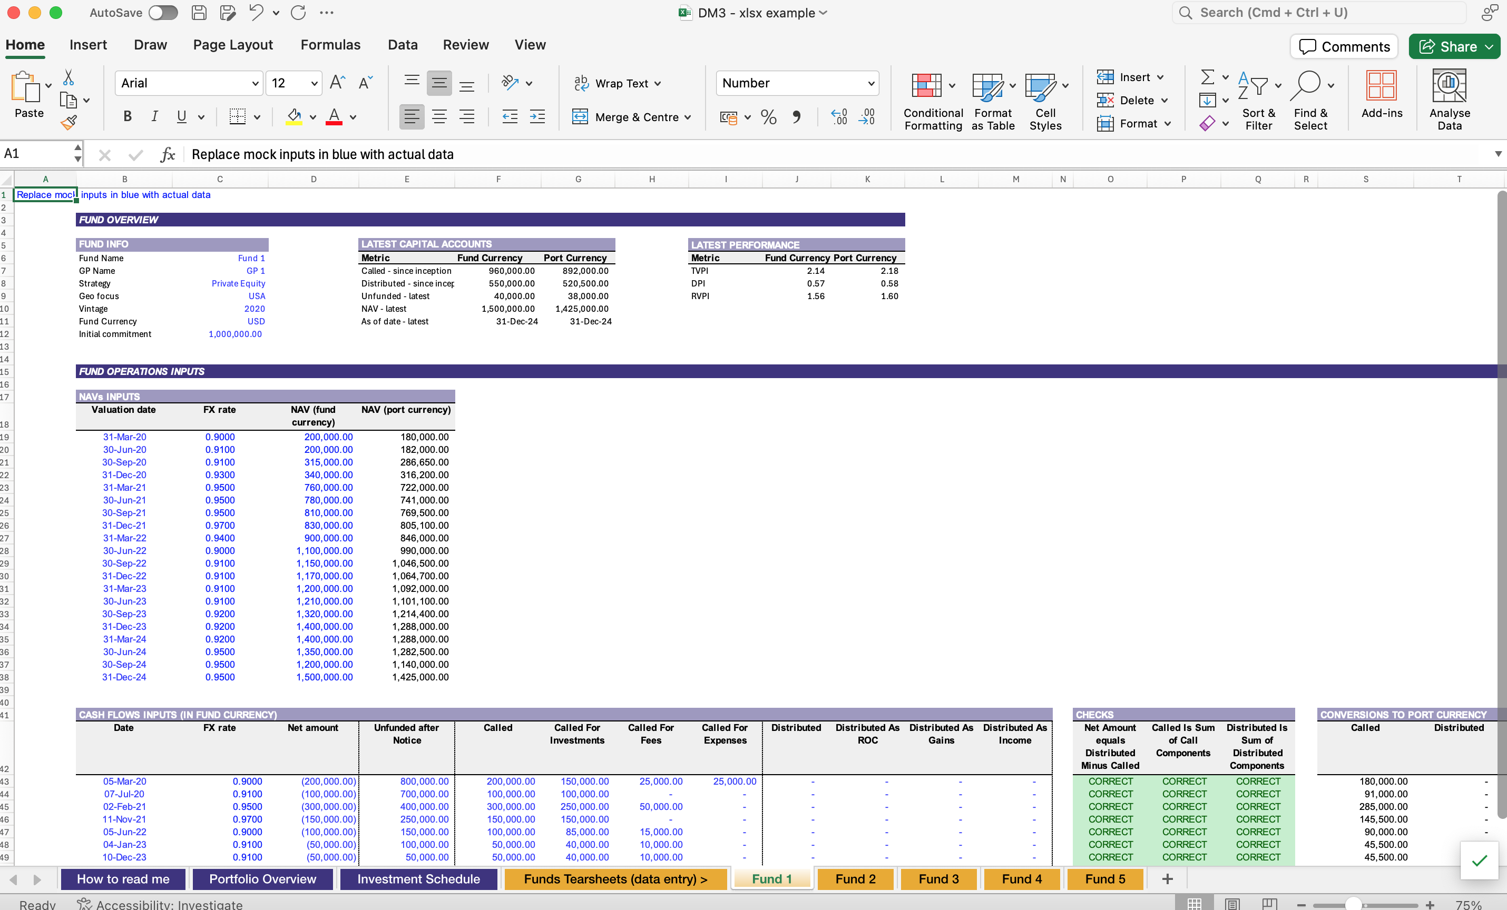Switch to the Formulas ribbon tab
The height and width of the screenshot is (910, 1507).
click(330, 44)
